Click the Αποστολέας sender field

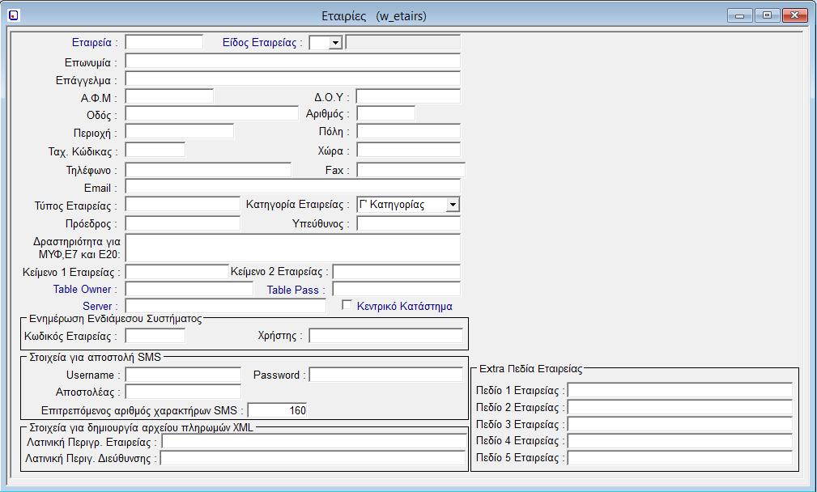[184, 392]
